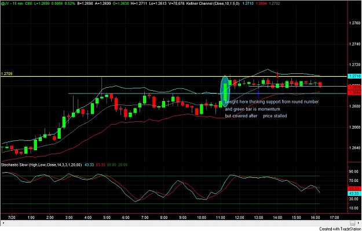This screenshot has width=362, height=231.
Task: Click the 90.00 stochastic axis label
Action: click(x=354, y=172)
